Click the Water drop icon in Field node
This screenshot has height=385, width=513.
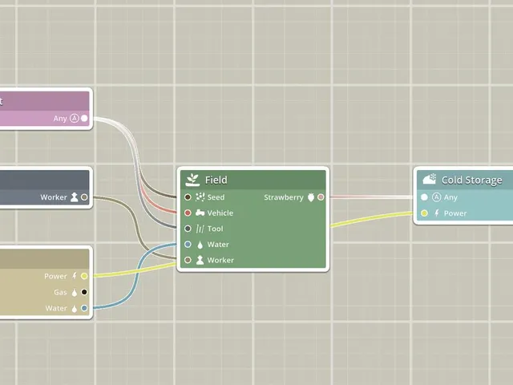click(200, 245)
